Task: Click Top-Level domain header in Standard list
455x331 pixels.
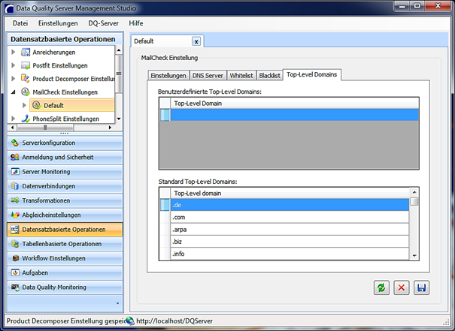Action: pyautogui.click(x=290, y=193)
